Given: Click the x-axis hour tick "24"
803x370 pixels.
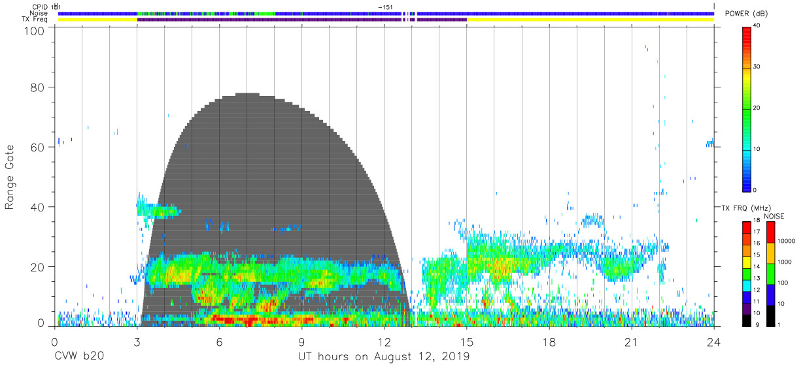Looking at the screenshot, I should click(x=714, y=342).
